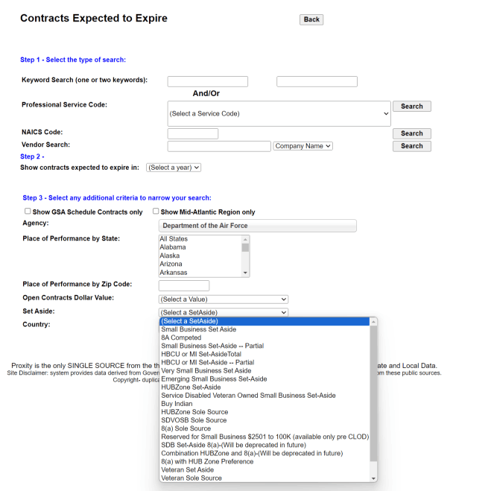Select Arkansas in state list
Viewport: 491px width, 491px height.
(x=200, y=273)
